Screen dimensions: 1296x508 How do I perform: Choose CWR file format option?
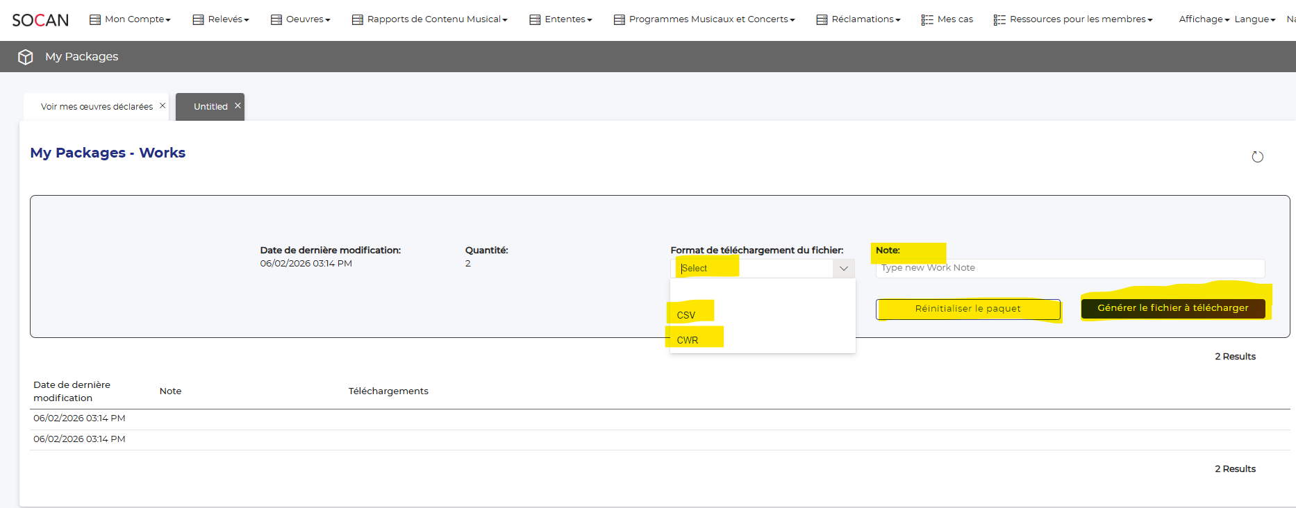click(x=688, y=340)
